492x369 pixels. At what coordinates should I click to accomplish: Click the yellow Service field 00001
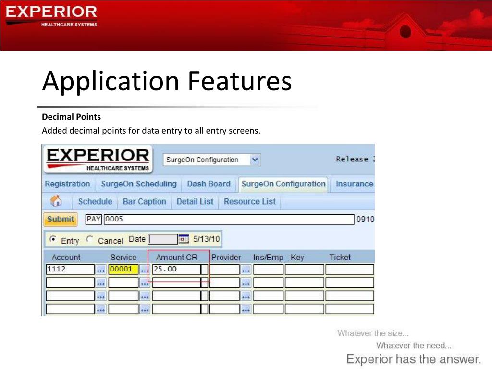pos(123,269)
